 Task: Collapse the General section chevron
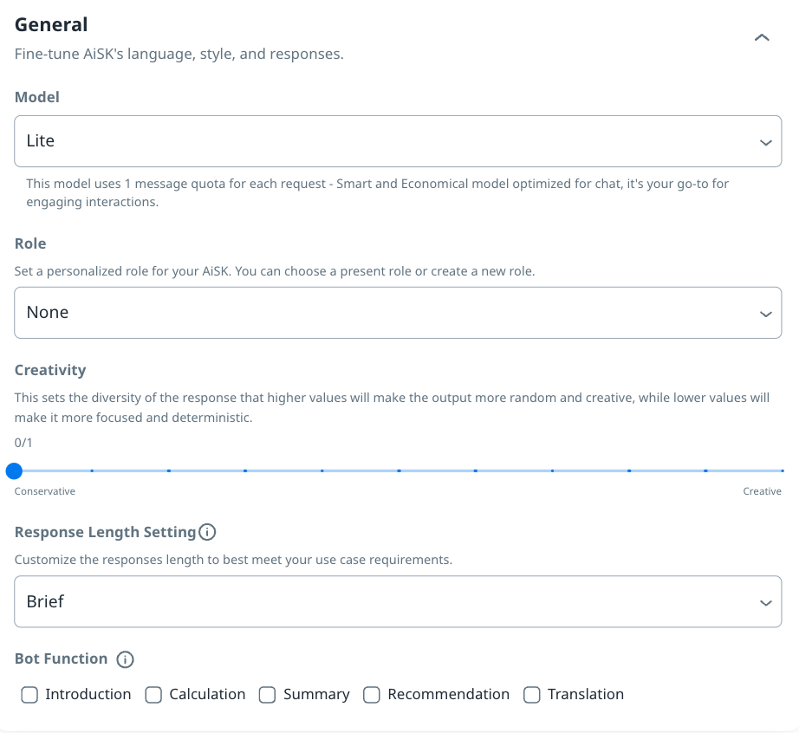pos(762,38)
